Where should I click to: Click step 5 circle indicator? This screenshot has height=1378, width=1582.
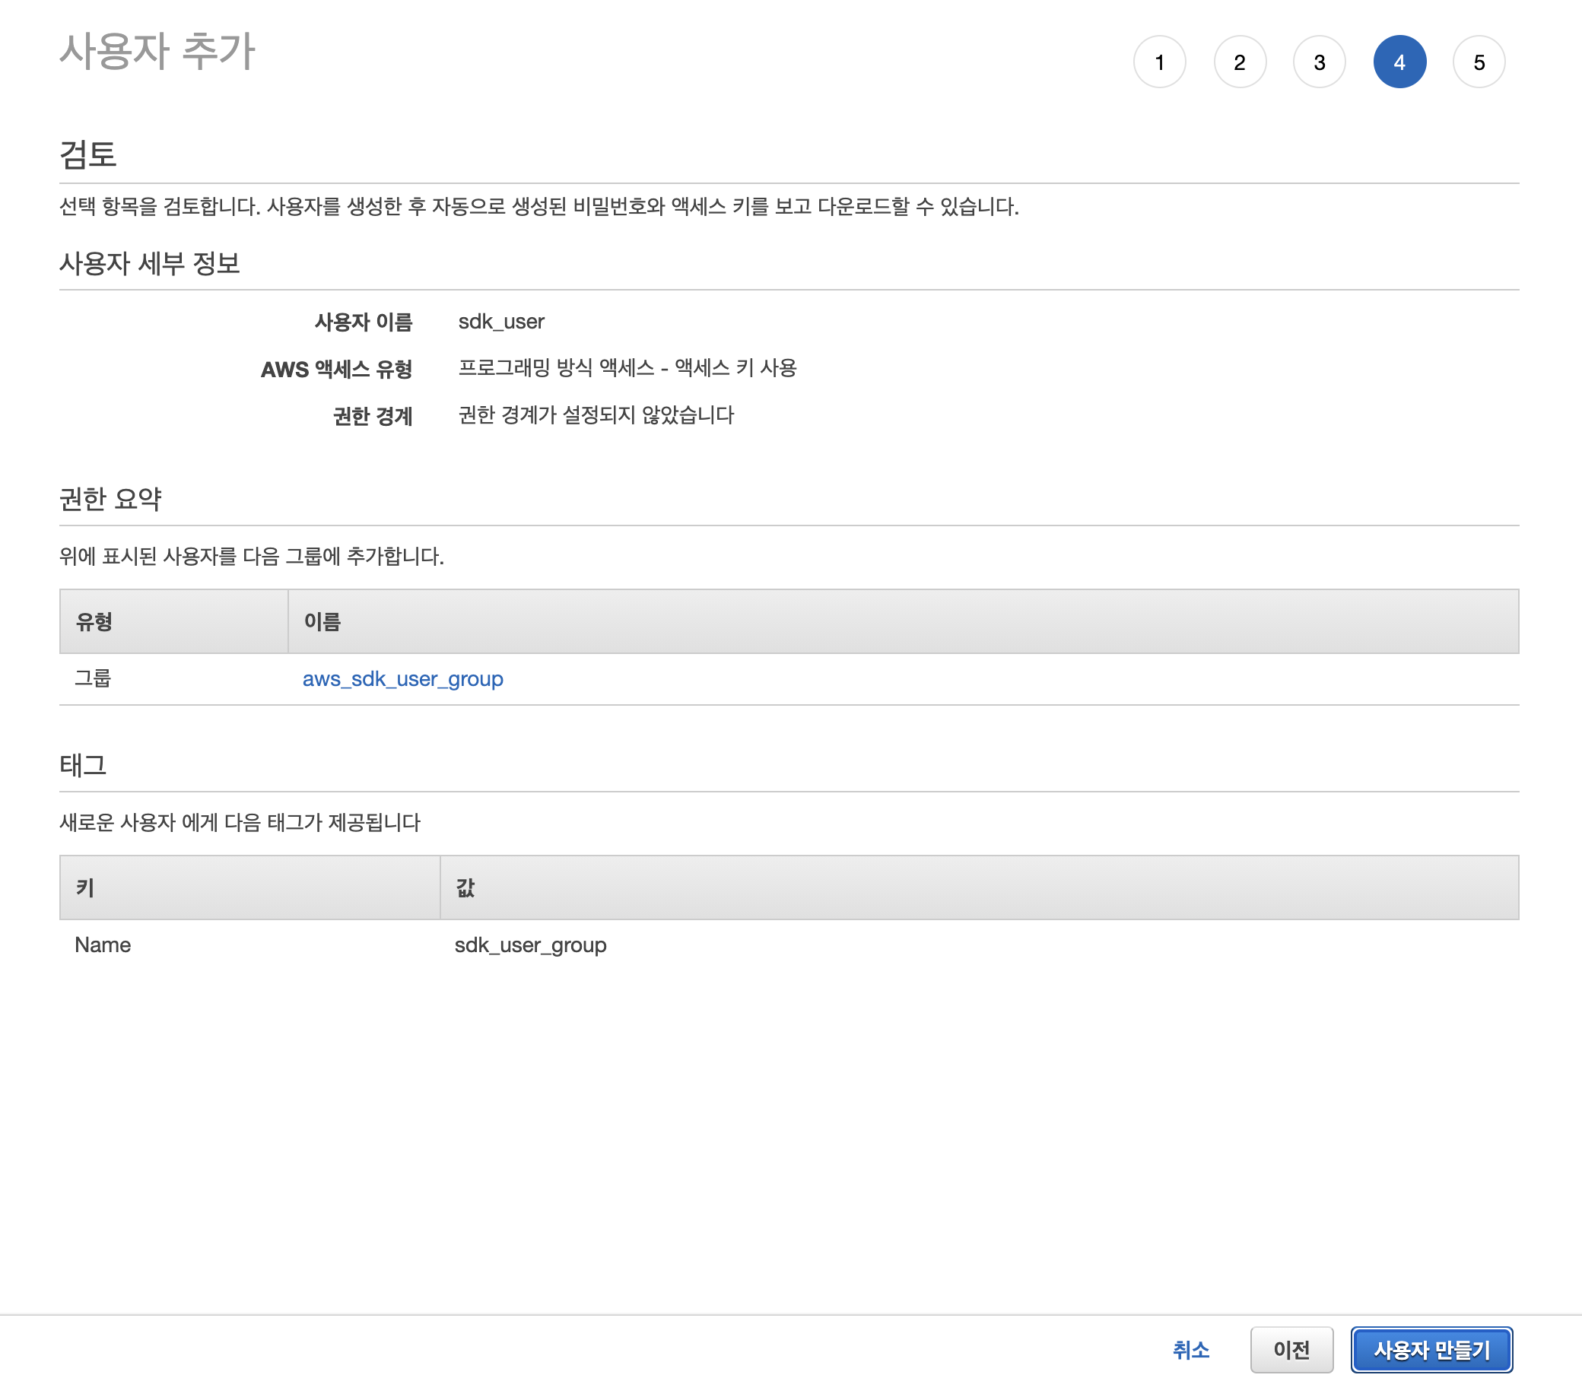point(1478,62)
